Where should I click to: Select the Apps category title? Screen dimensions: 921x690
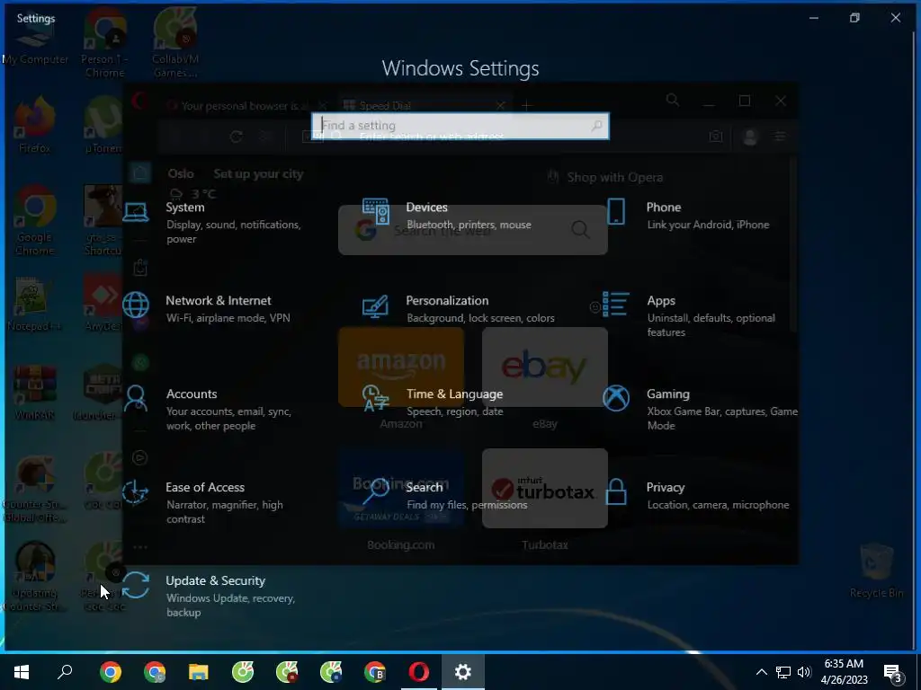pyautogui.click(x=661, y=300)
